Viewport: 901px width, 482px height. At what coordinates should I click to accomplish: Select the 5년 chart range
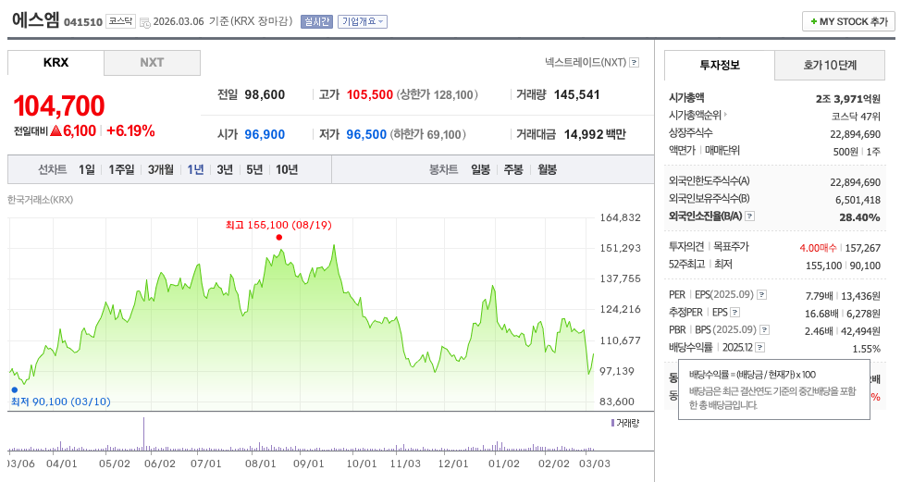[254, 169]
